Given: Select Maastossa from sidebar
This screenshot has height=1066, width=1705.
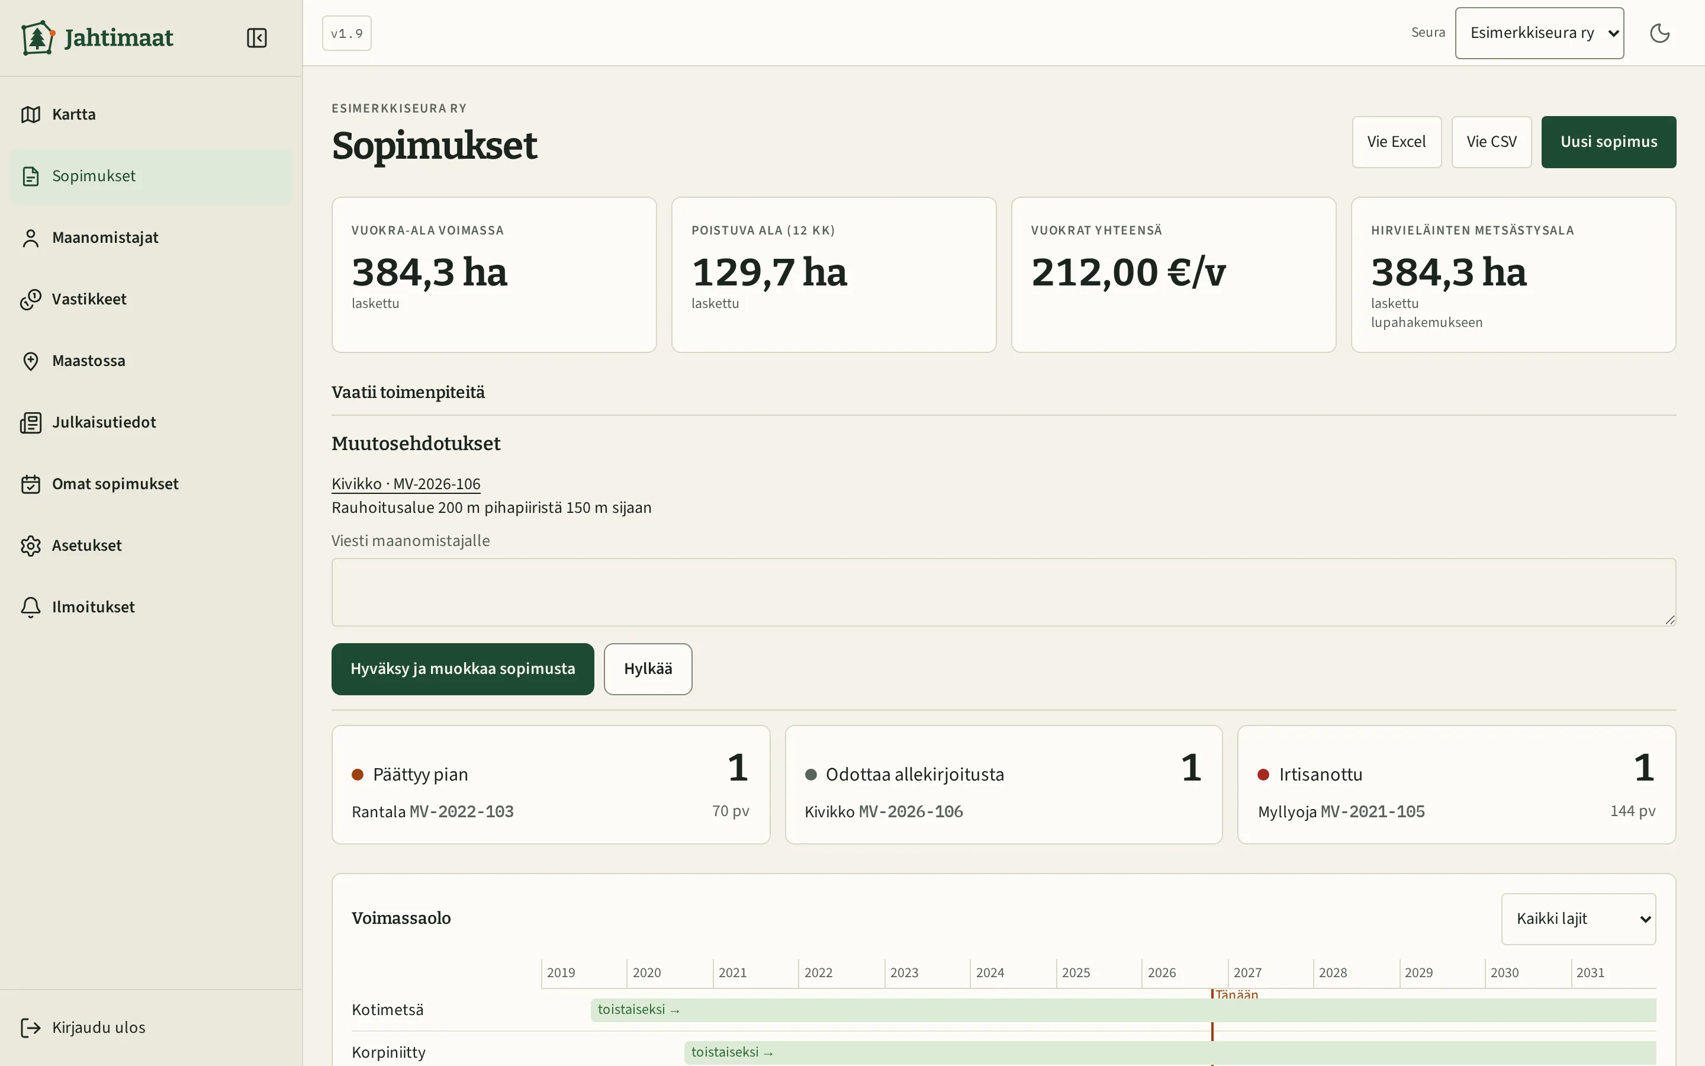Looking at the screenshot, I should 151,361.
